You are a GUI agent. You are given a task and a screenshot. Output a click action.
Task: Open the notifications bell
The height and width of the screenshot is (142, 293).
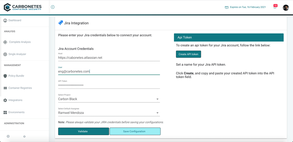(275, 7)
